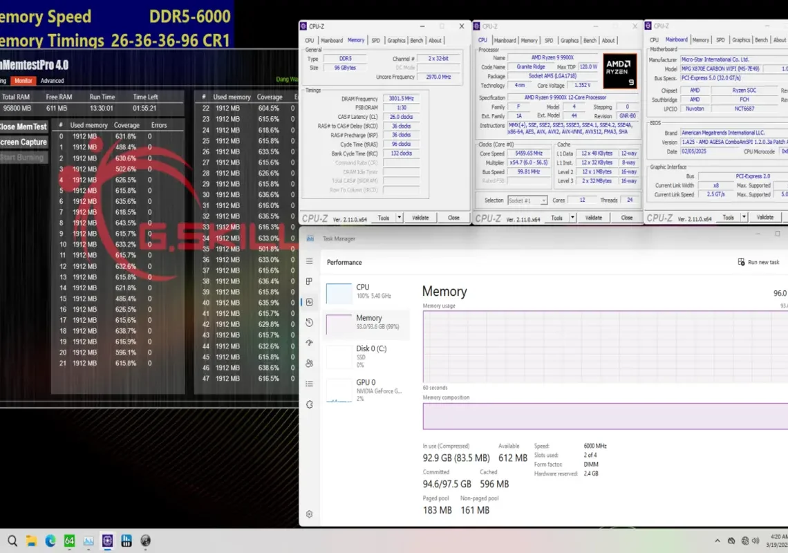Open App history icon in Task Manager

[x=309, y=322]
